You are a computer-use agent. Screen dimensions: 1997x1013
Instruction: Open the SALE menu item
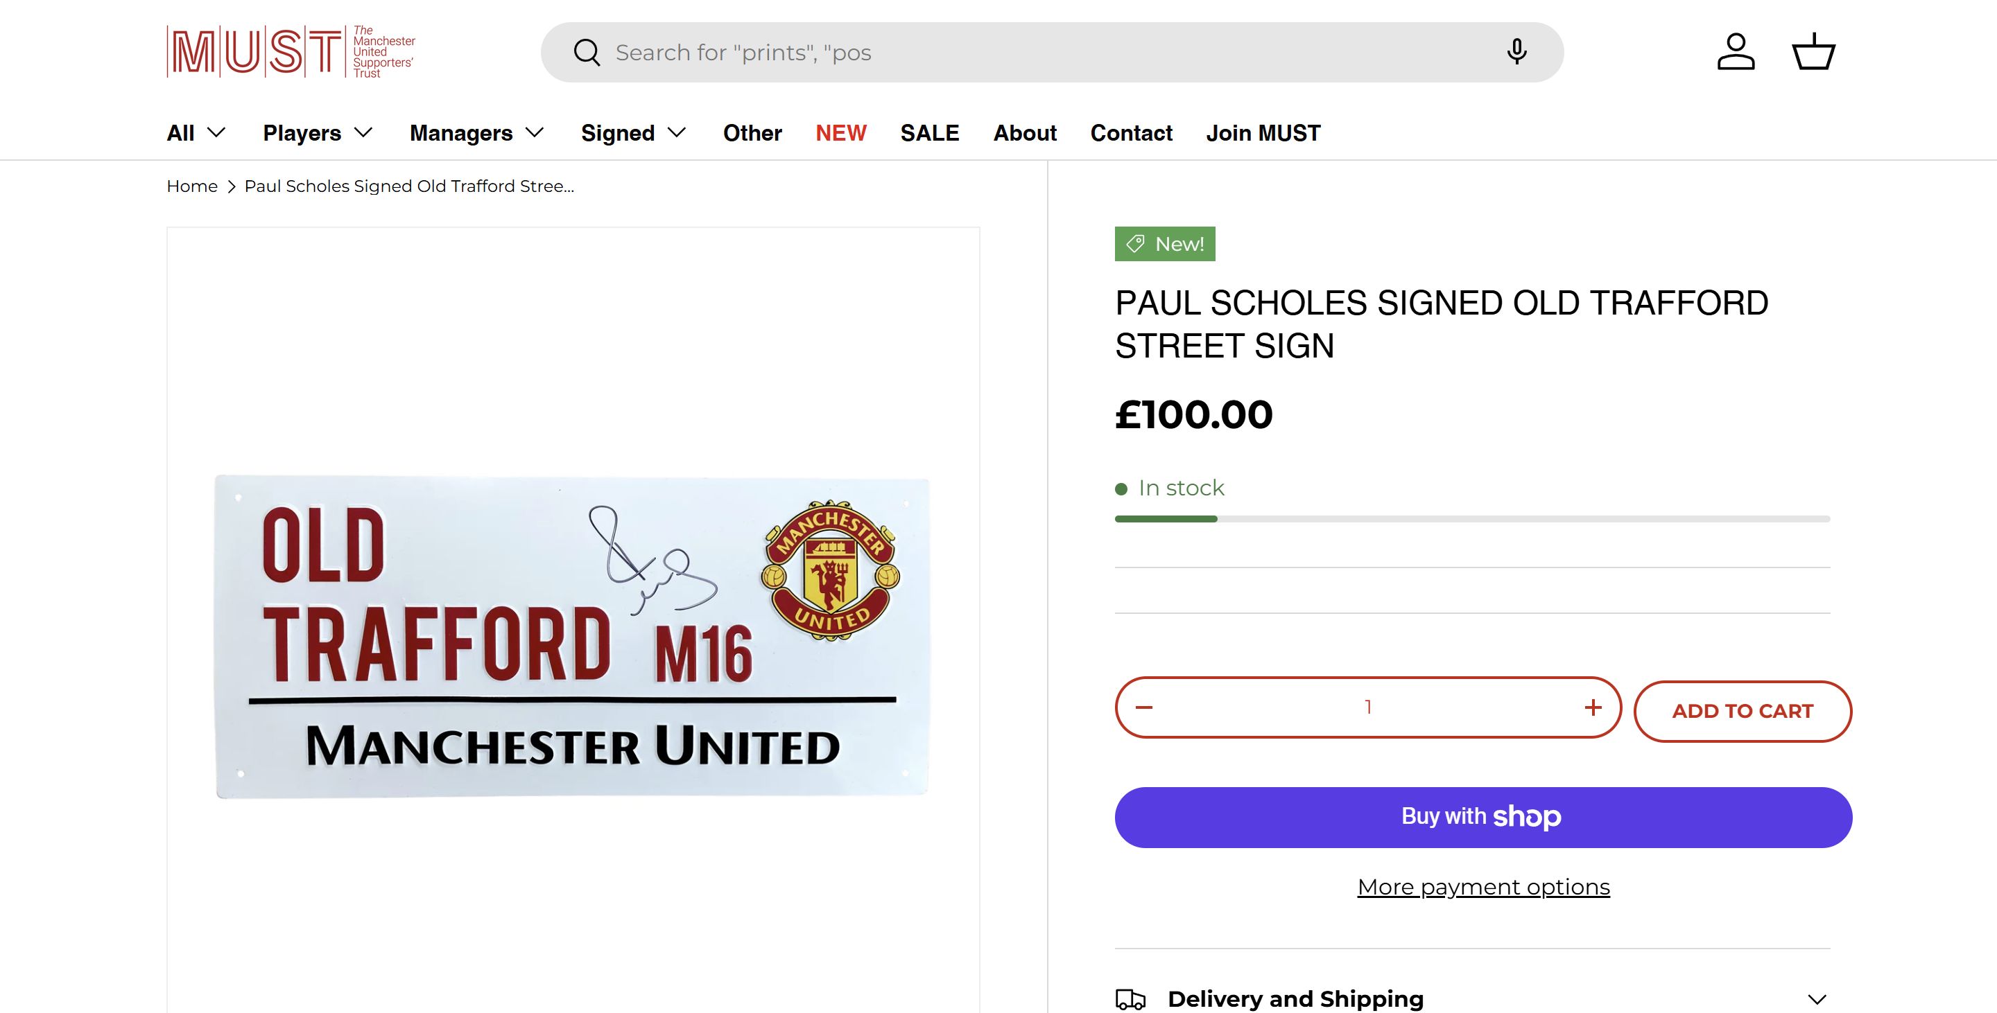929,133
